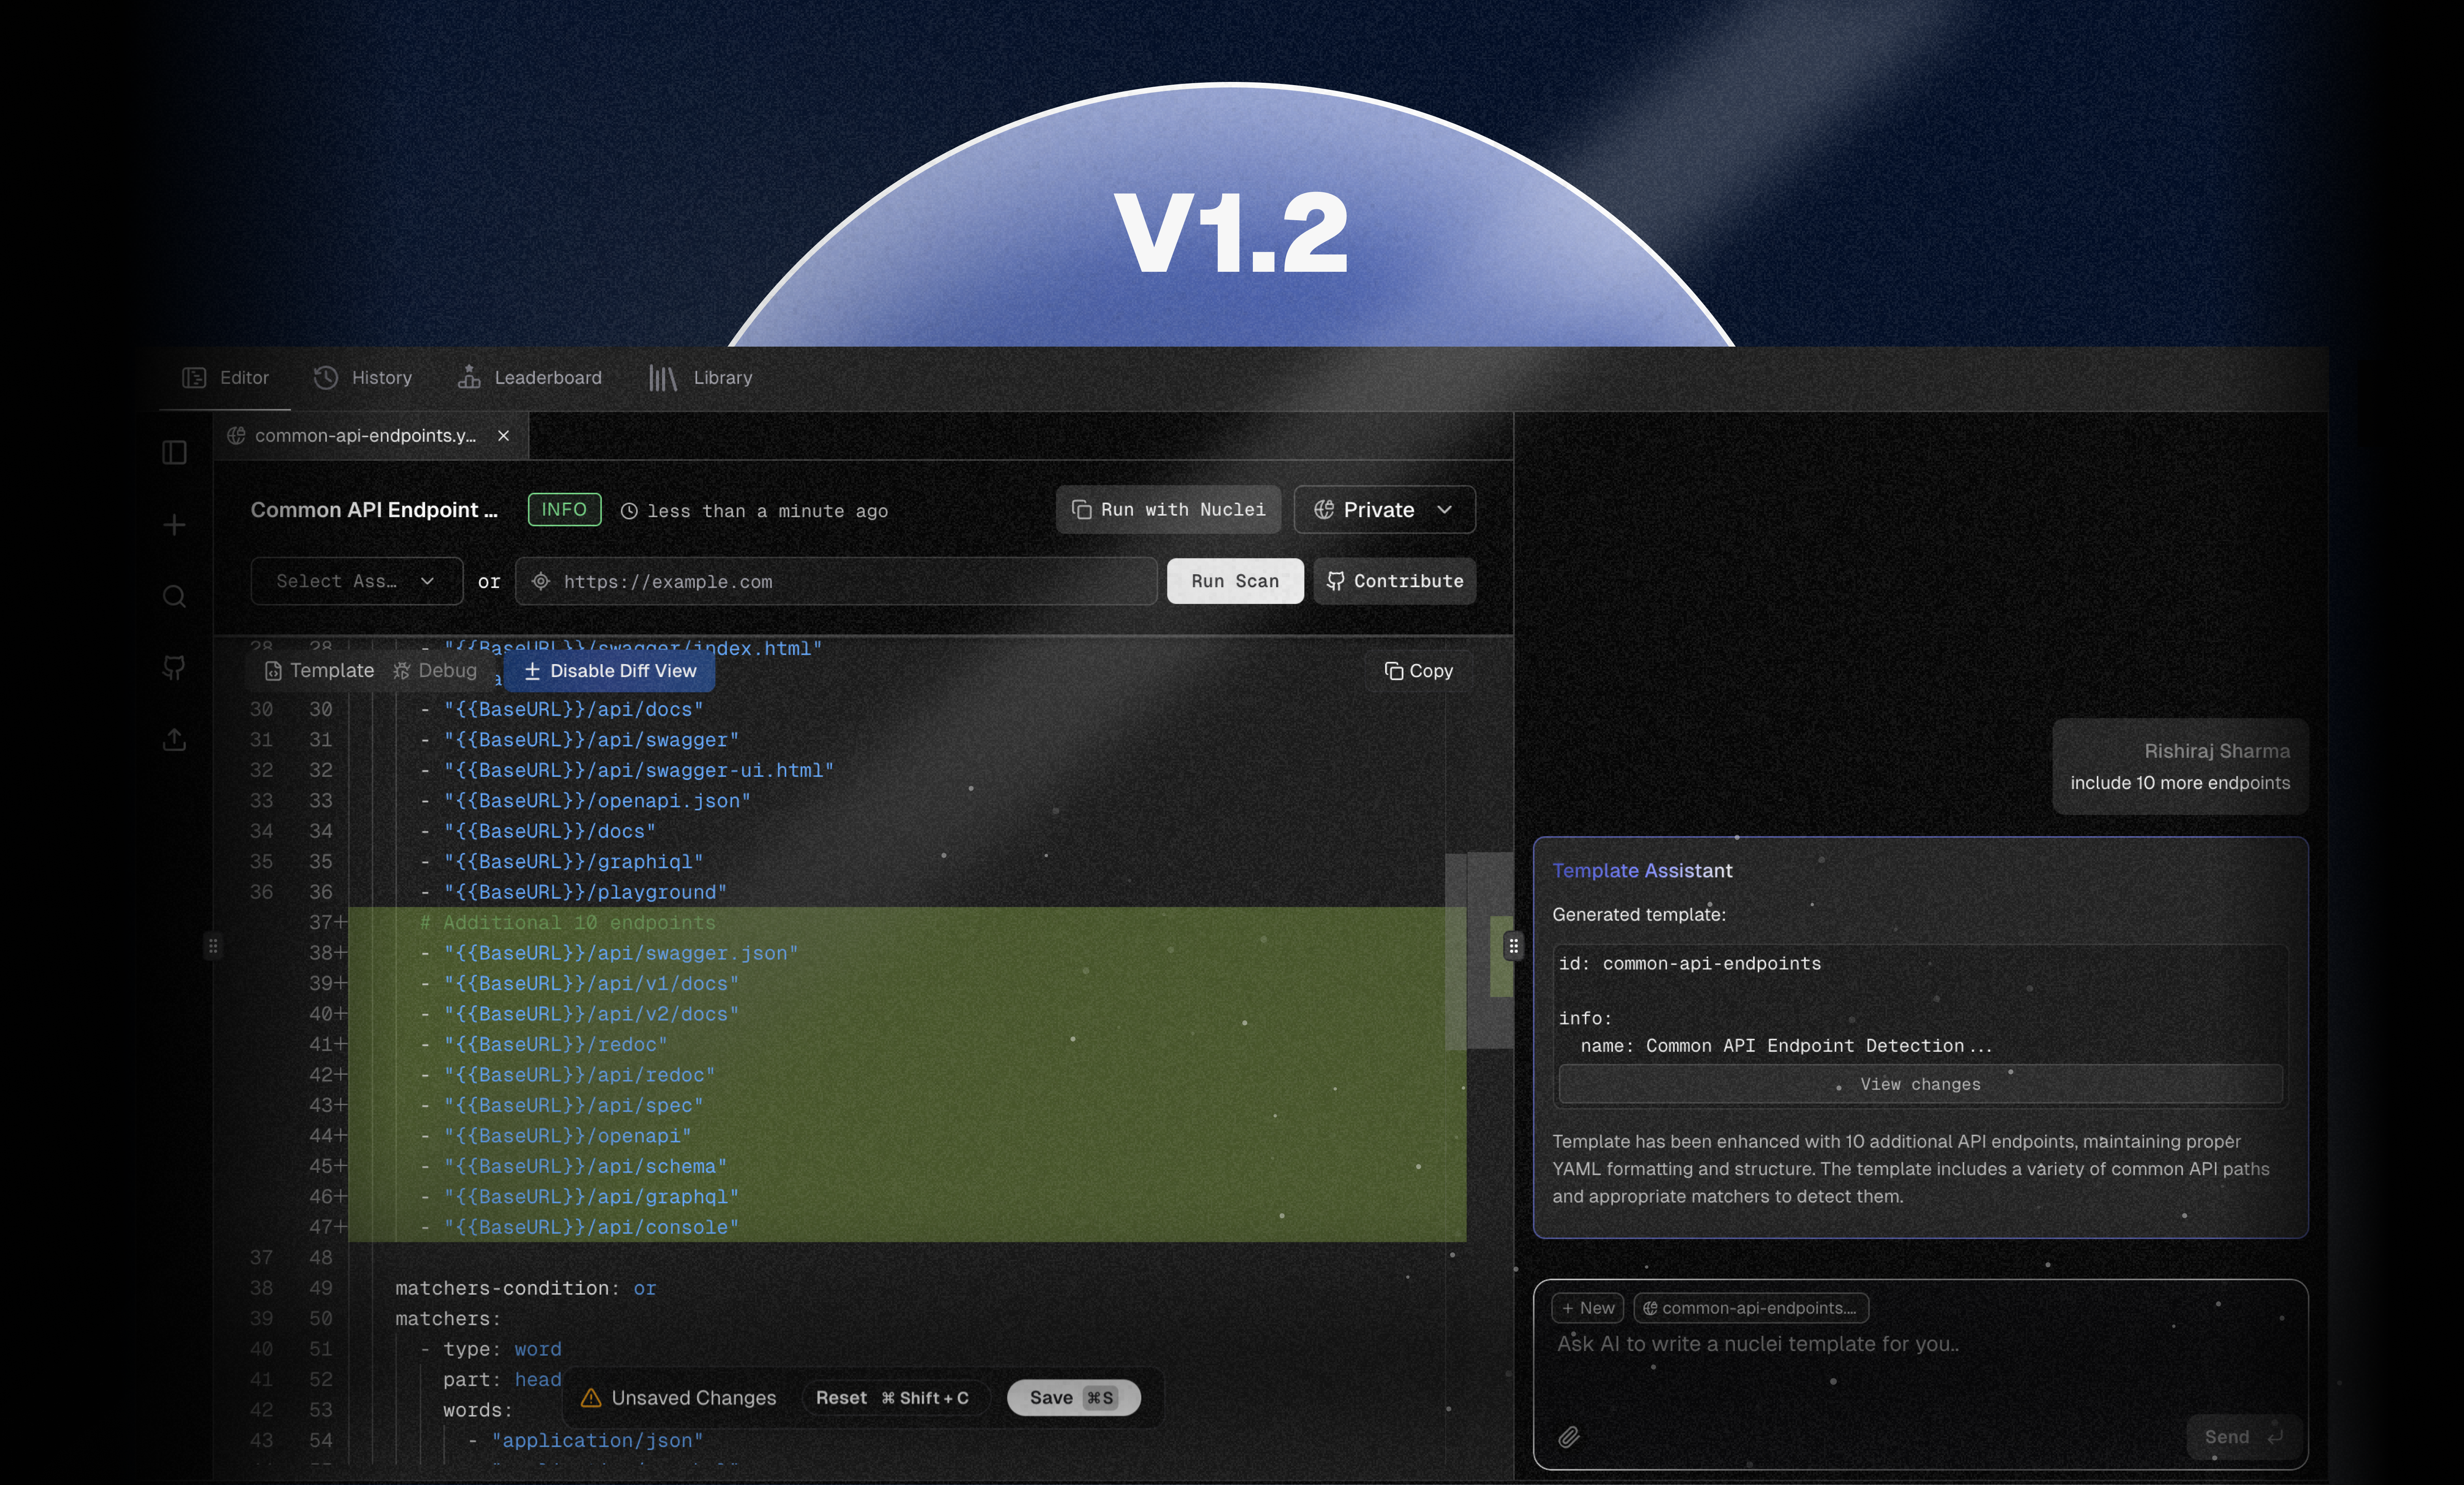Click line "{{BaseURL}}/playground"
The width and height of the screenshot is (2464, 1485).
(585, 893)
